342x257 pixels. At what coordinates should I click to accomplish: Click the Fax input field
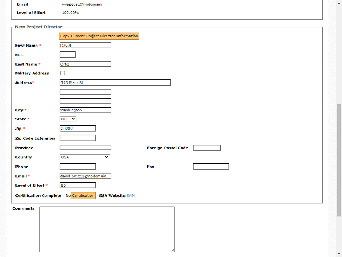click(211, 167)
